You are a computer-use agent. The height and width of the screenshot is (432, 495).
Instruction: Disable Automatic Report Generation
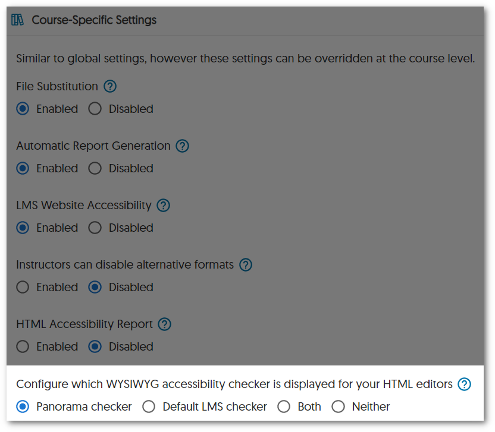coord(95,169)
